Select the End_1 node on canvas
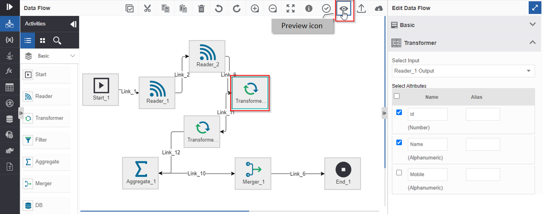The width and height of the screenshot is (543, 214). pos(343,173)
